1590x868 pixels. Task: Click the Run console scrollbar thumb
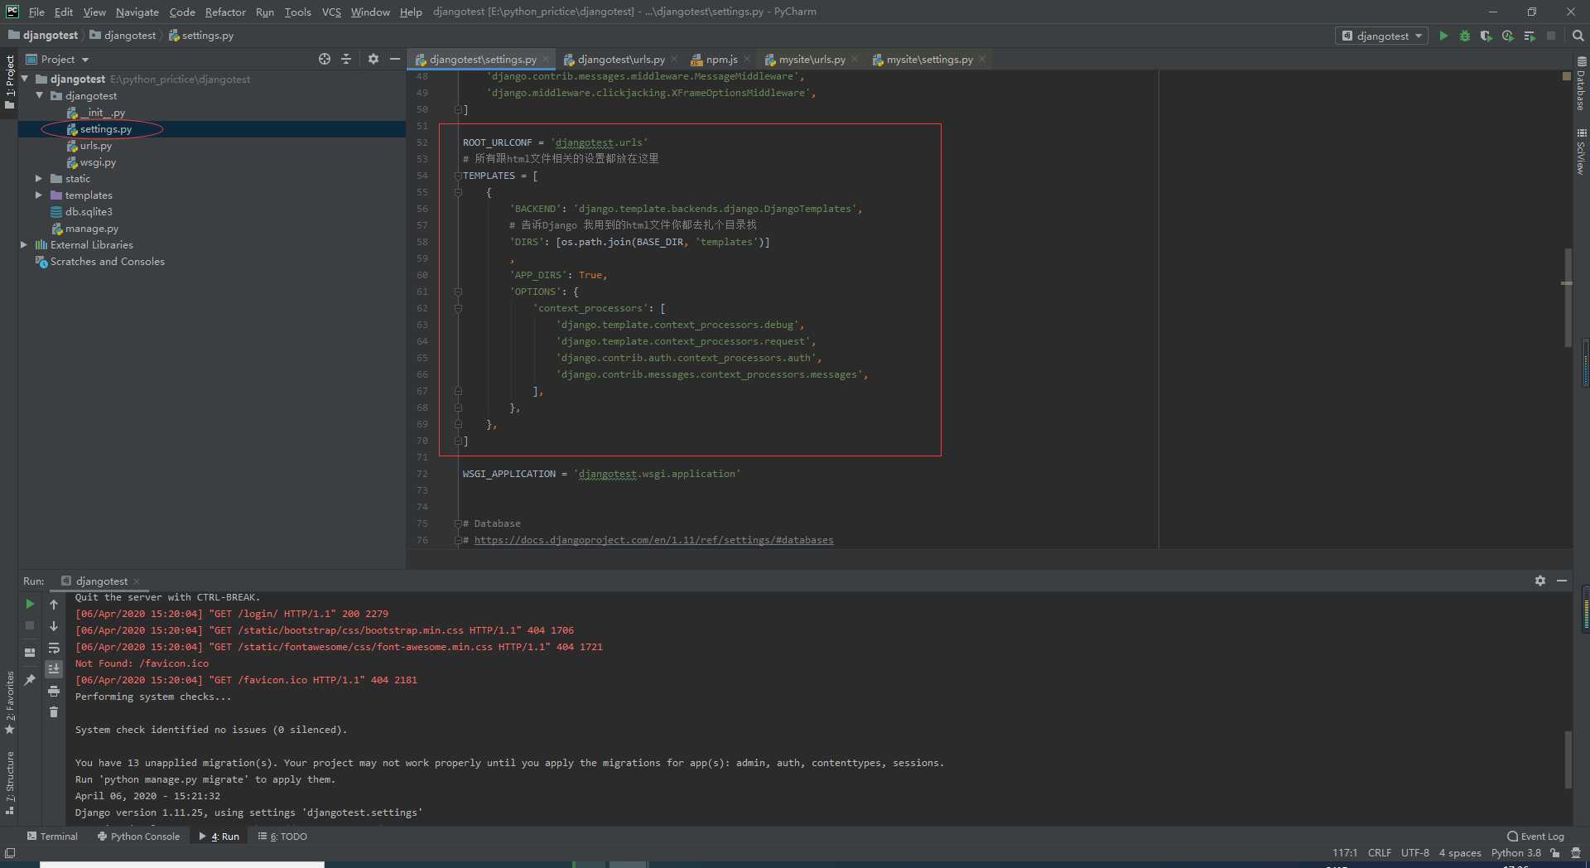coord(1568,759)
